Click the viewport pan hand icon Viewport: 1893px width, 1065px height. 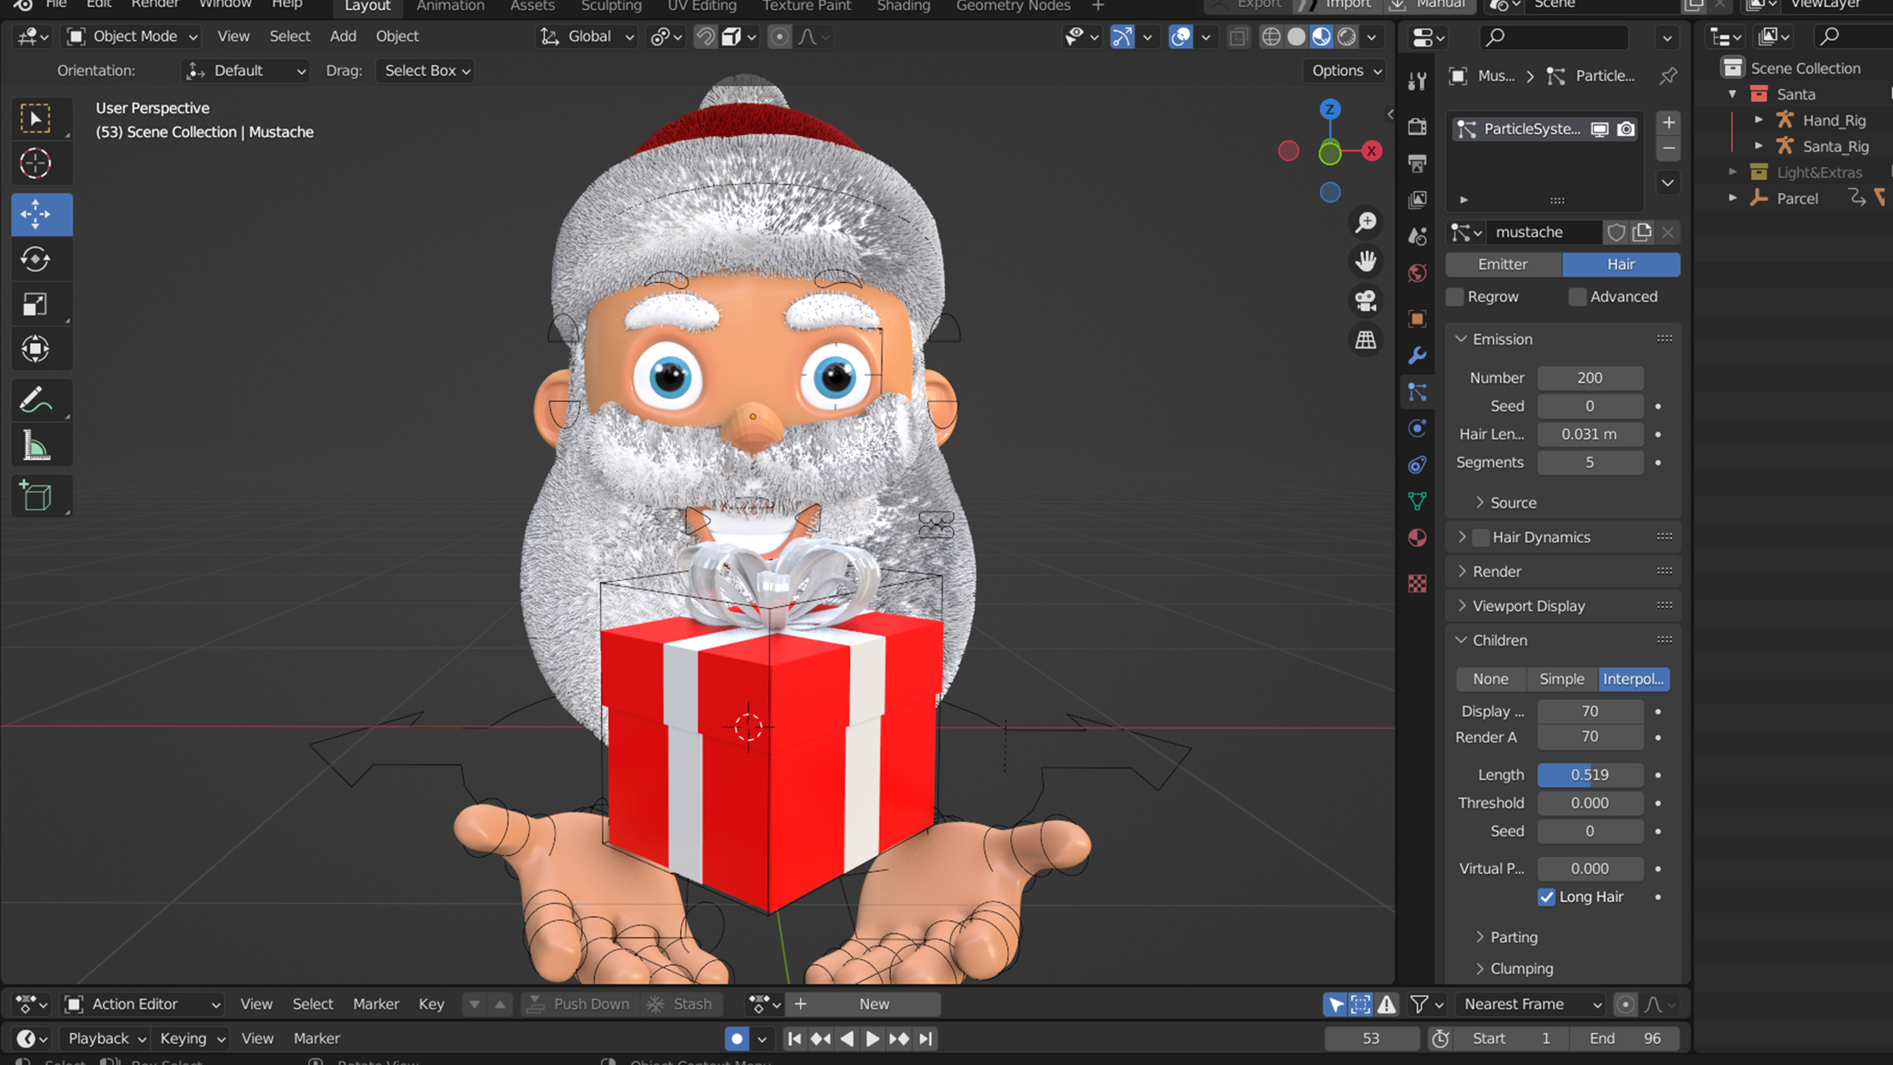(x=1365, y=261)
